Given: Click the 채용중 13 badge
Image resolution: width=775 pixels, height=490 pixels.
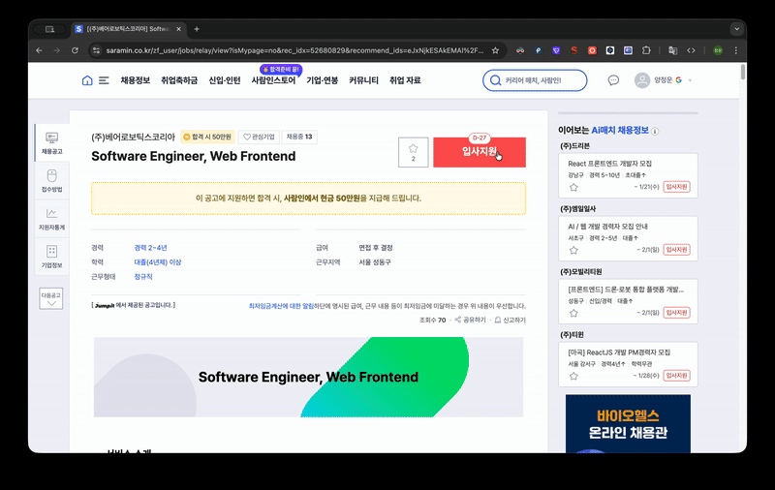Looking at the screenshot, I should click(299, 137).
